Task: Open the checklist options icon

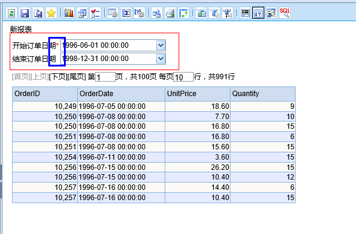Action: [95, 13]
